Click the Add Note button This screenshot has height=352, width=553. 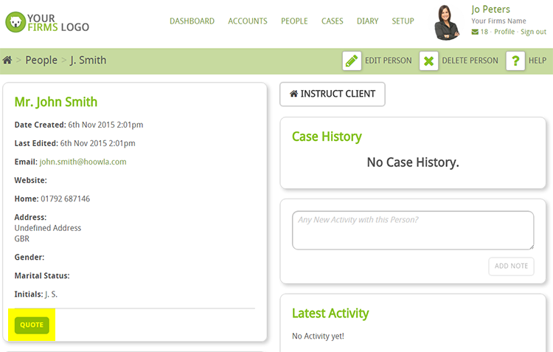(x=511, y=266)
